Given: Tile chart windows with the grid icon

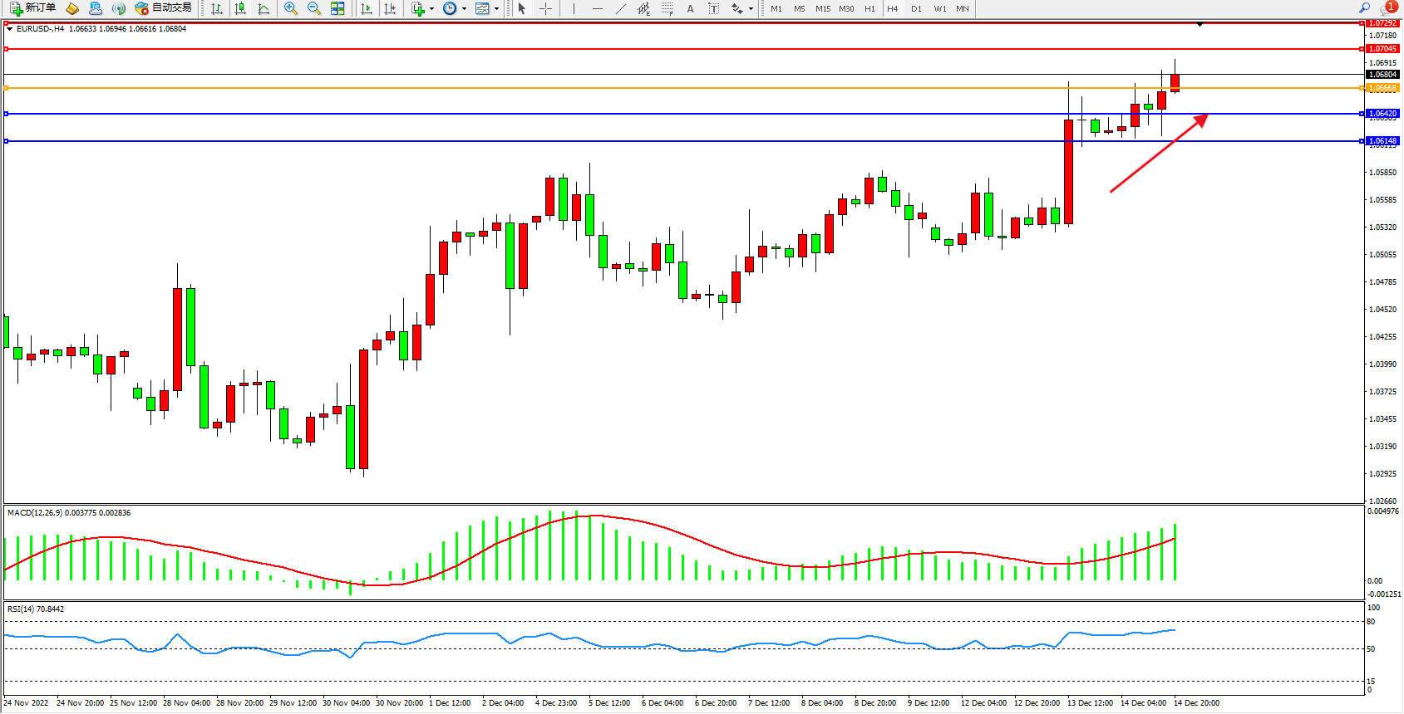Looking at the screenshot, I should (337, 8).
